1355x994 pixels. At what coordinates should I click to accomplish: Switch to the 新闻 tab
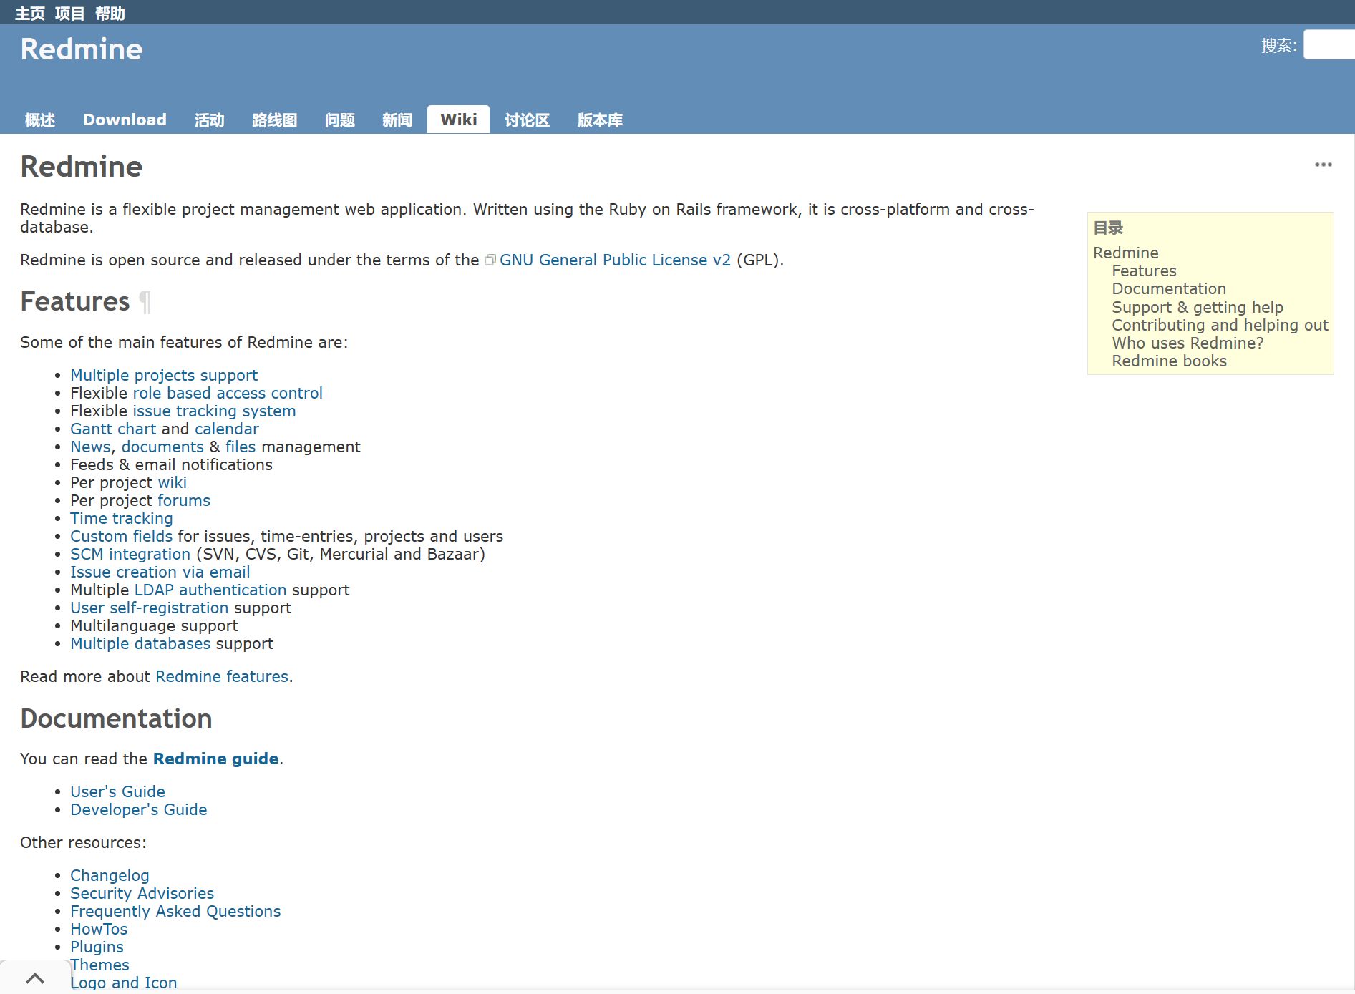[397, 120]
